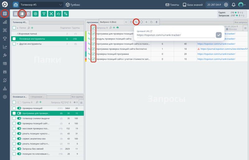Click the top toolbar trash icon

coord(28,14)
